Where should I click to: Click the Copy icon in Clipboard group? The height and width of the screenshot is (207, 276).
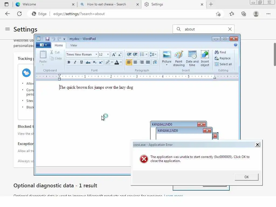tap(51, 58)
